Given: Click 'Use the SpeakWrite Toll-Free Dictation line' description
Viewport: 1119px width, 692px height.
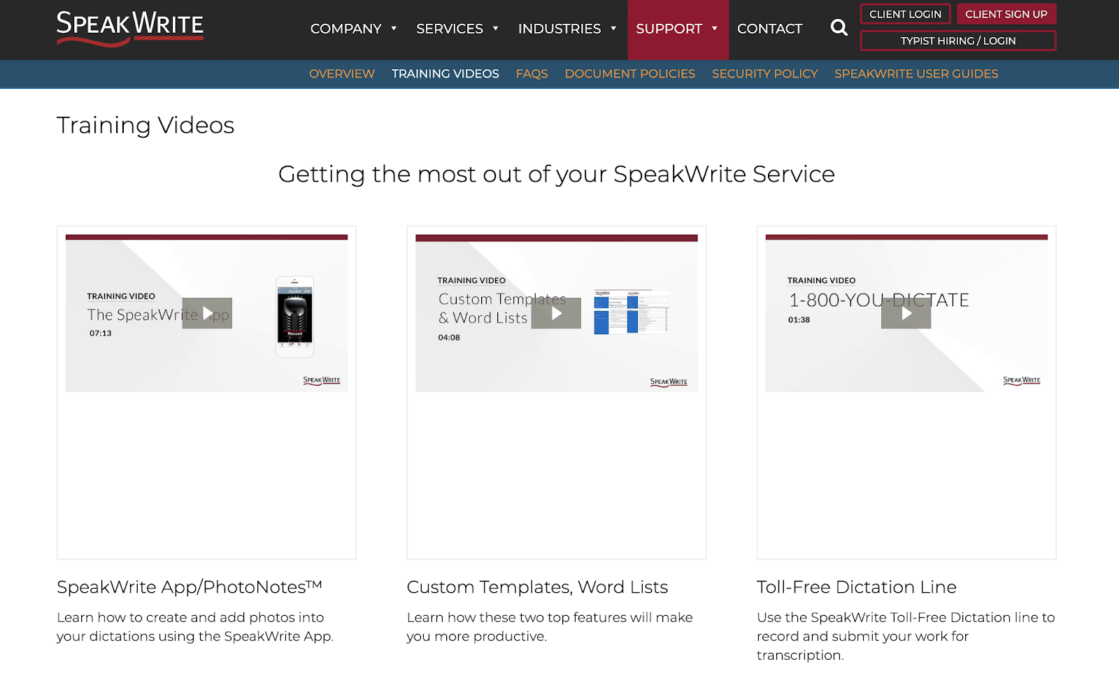Looking at the screenshot, I should [906, 636].
